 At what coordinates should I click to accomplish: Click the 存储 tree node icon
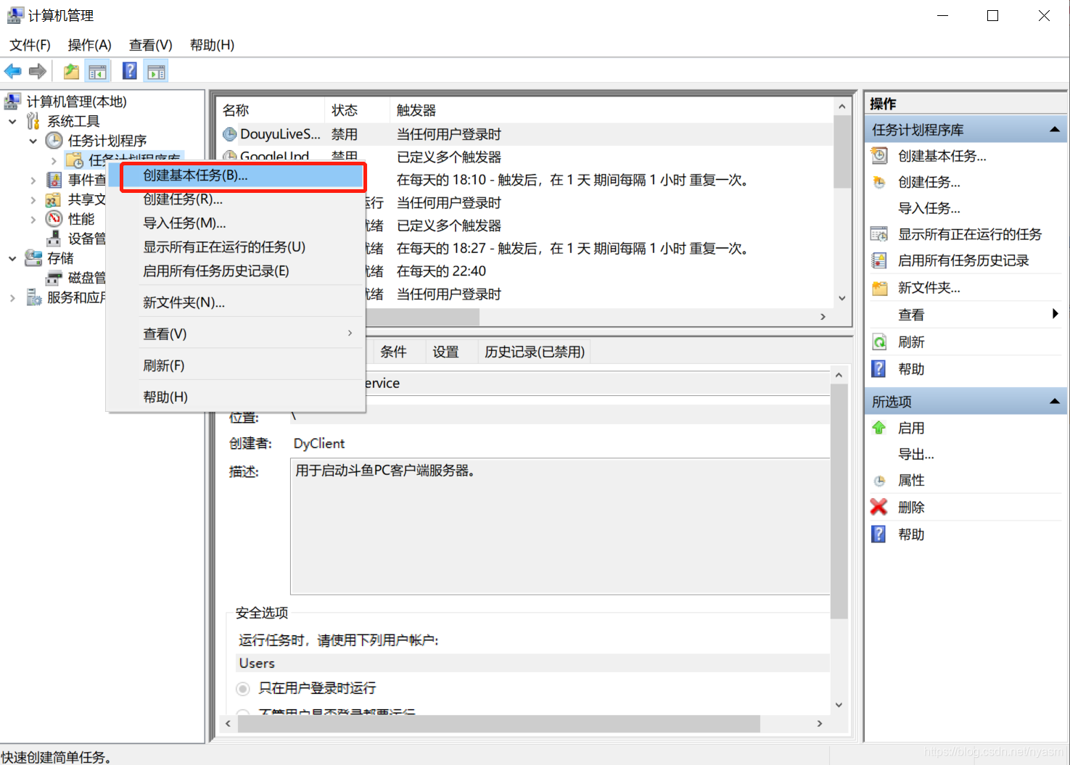[x=33, y=258]
